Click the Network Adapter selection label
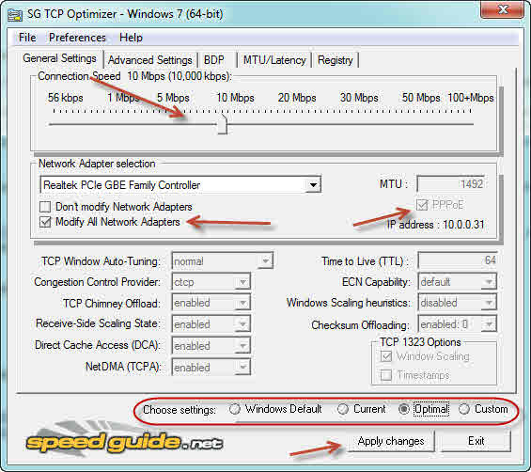This screenshot has width=531, height=472. 97,164
